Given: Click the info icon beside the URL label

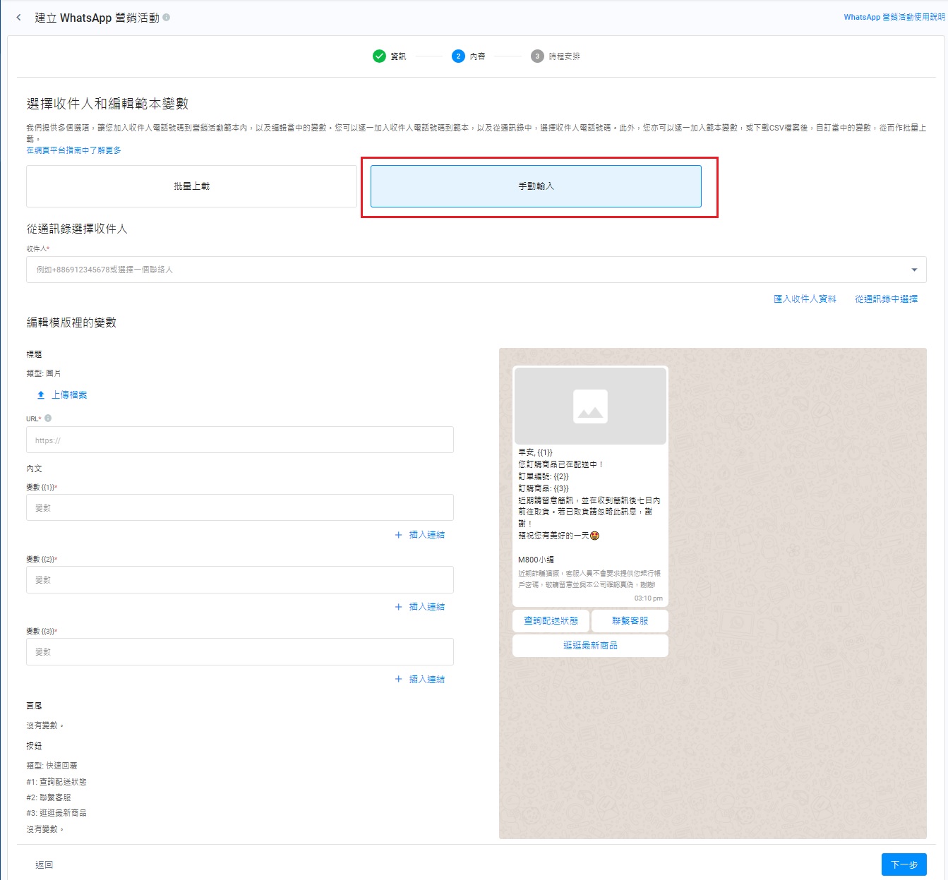Looking at the screenshot, I should click(48, 418).
